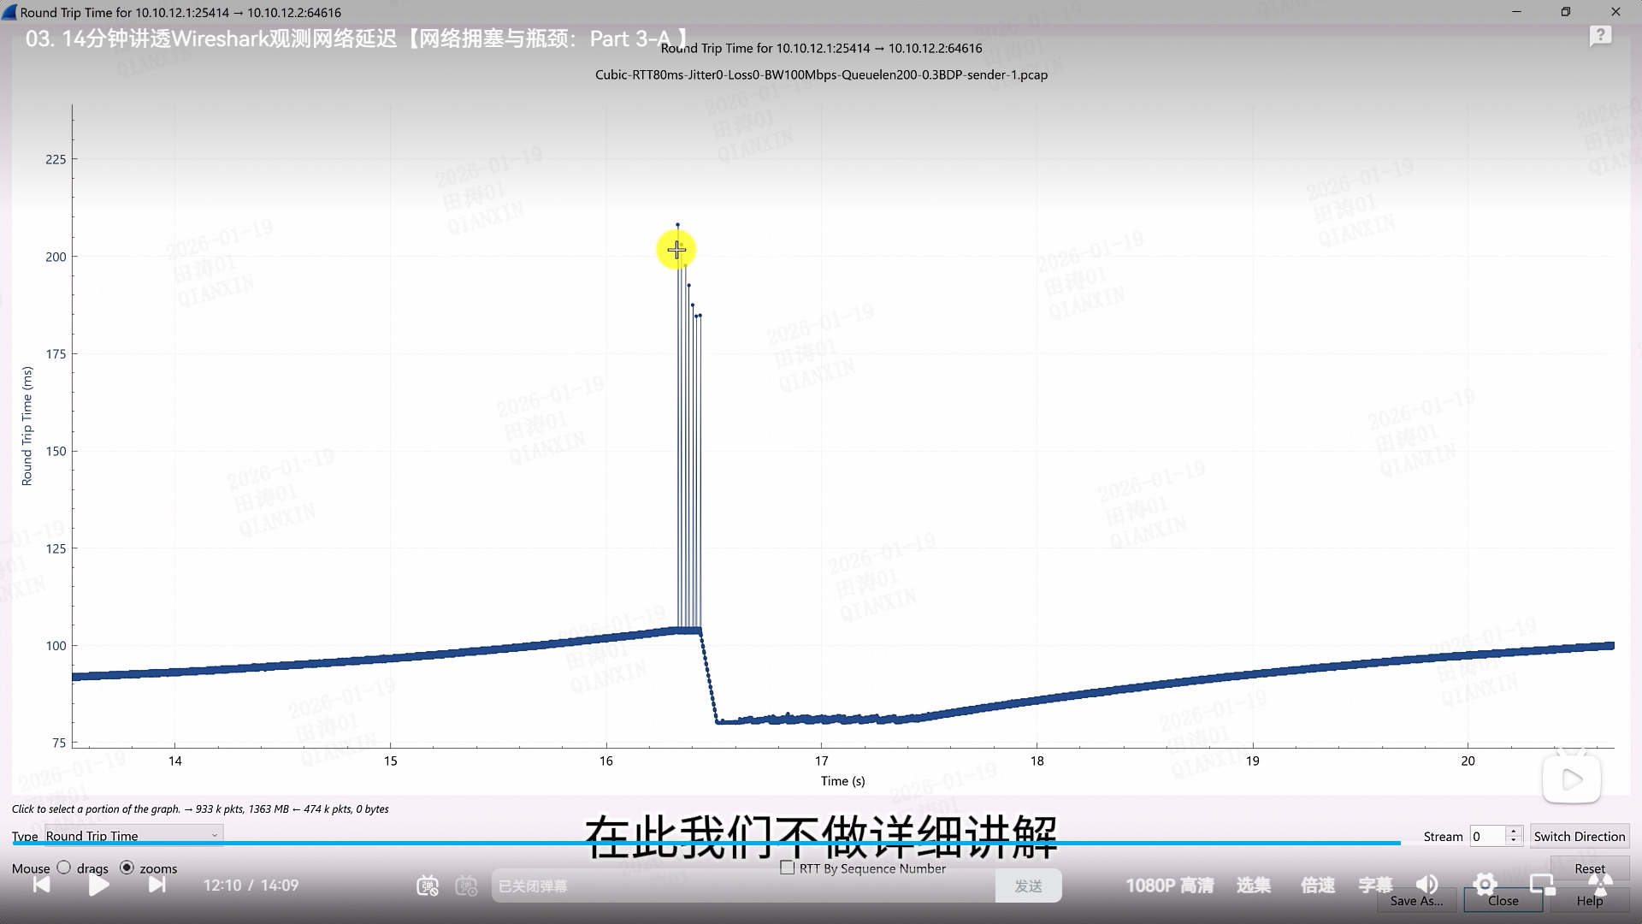This screenshot has width=1642, height=924.
Task: Enable RTT By Sequence Number checkbox
Action: tap(788, 868)
